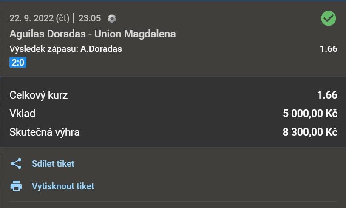Open the Sdílet tiket link
The image size is (346, 208).
click(x=53, y=164)
